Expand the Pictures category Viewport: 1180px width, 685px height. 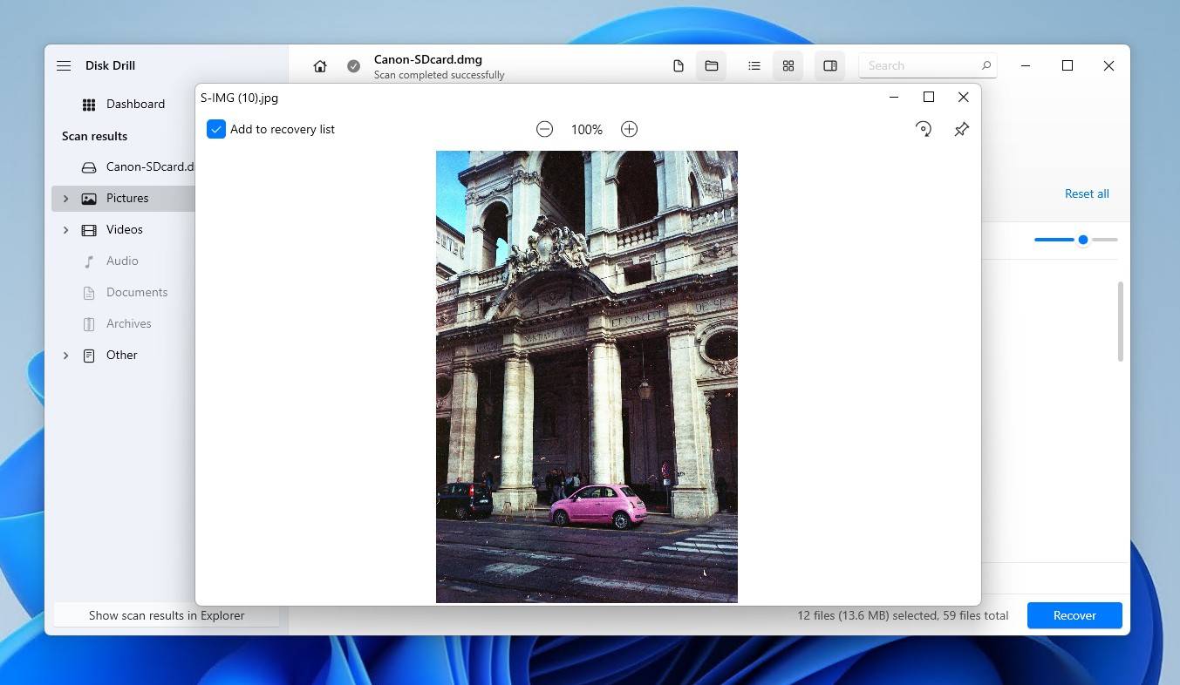point(65,199)
